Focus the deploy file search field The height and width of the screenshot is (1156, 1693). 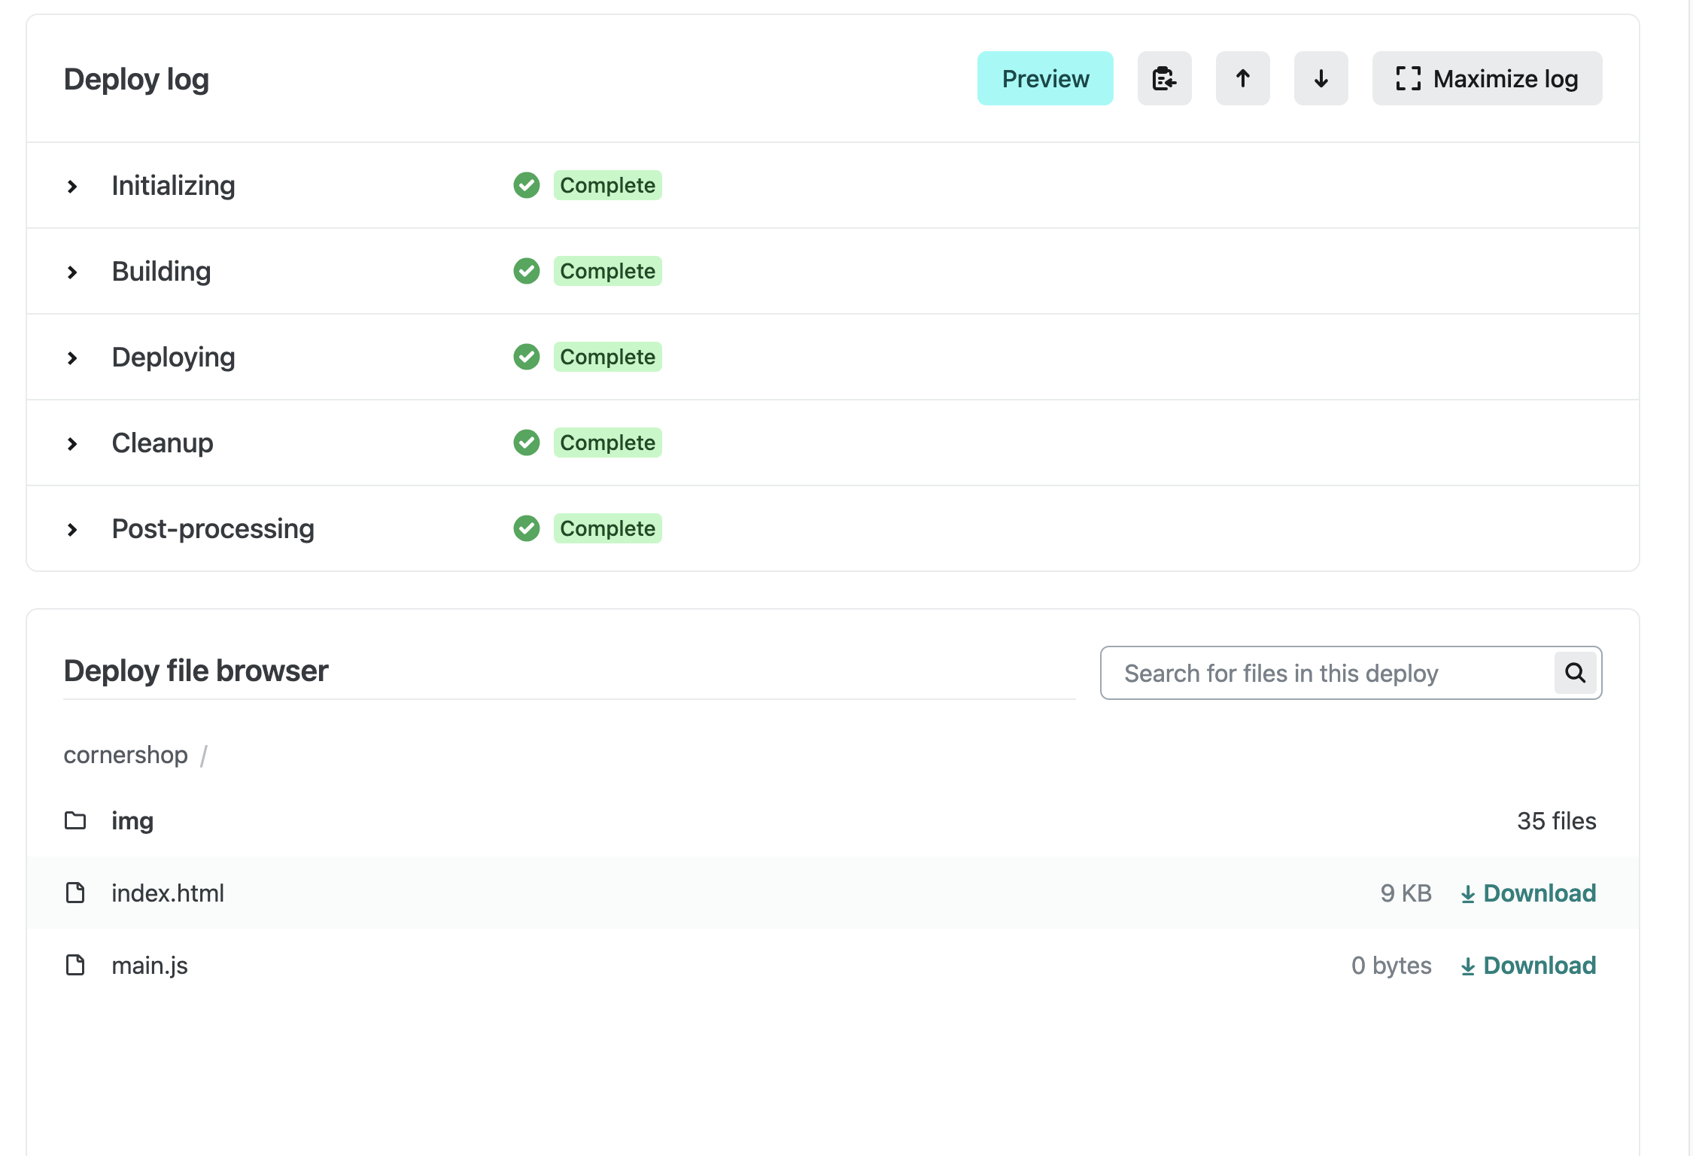tap(1324, 673)
